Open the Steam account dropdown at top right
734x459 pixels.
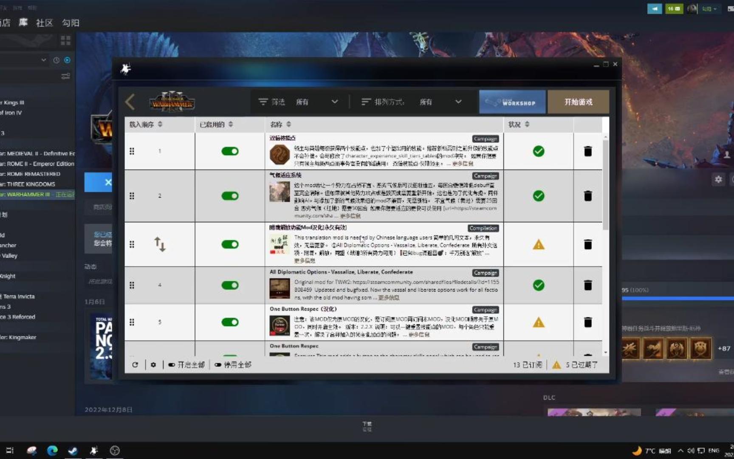point(709,8)
